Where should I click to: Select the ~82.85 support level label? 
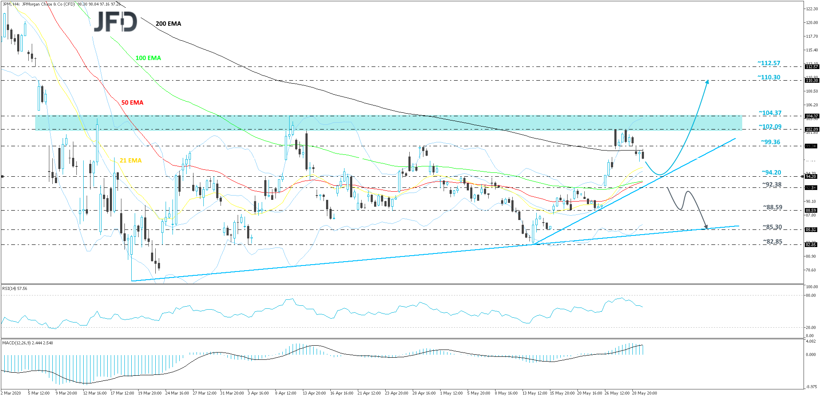click(772, 241)
